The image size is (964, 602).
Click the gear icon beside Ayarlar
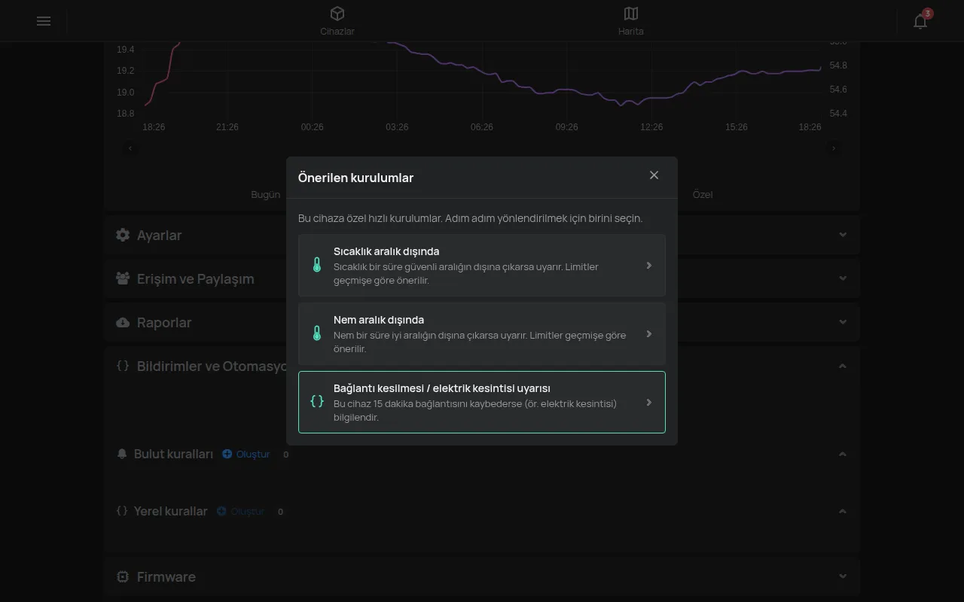pos(123,235)
